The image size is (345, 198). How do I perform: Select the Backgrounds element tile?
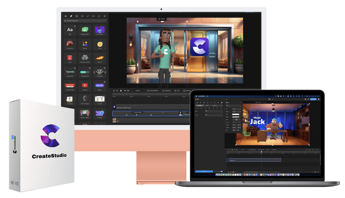coord(85,30)
